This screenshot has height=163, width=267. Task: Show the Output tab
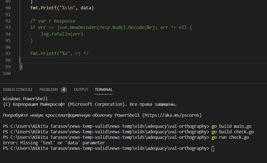pyautogui.click(x=81, y=89)
